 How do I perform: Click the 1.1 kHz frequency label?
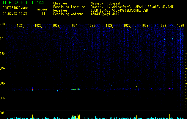coord(2,39)
